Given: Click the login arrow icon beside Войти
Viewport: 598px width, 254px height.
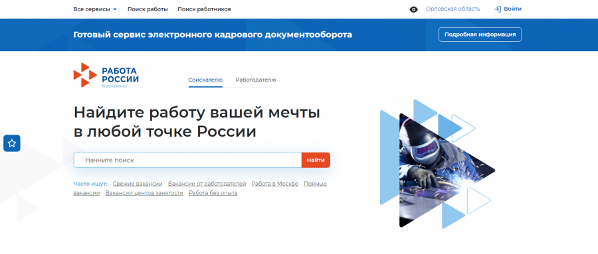Looking at the screenshot, I should point(497,9).
